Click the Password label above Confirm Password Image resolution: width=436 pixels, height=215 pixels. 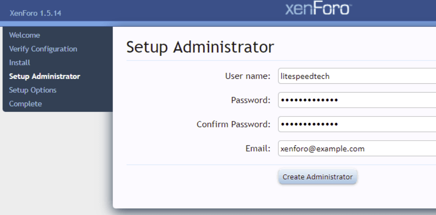pos(251,100)
